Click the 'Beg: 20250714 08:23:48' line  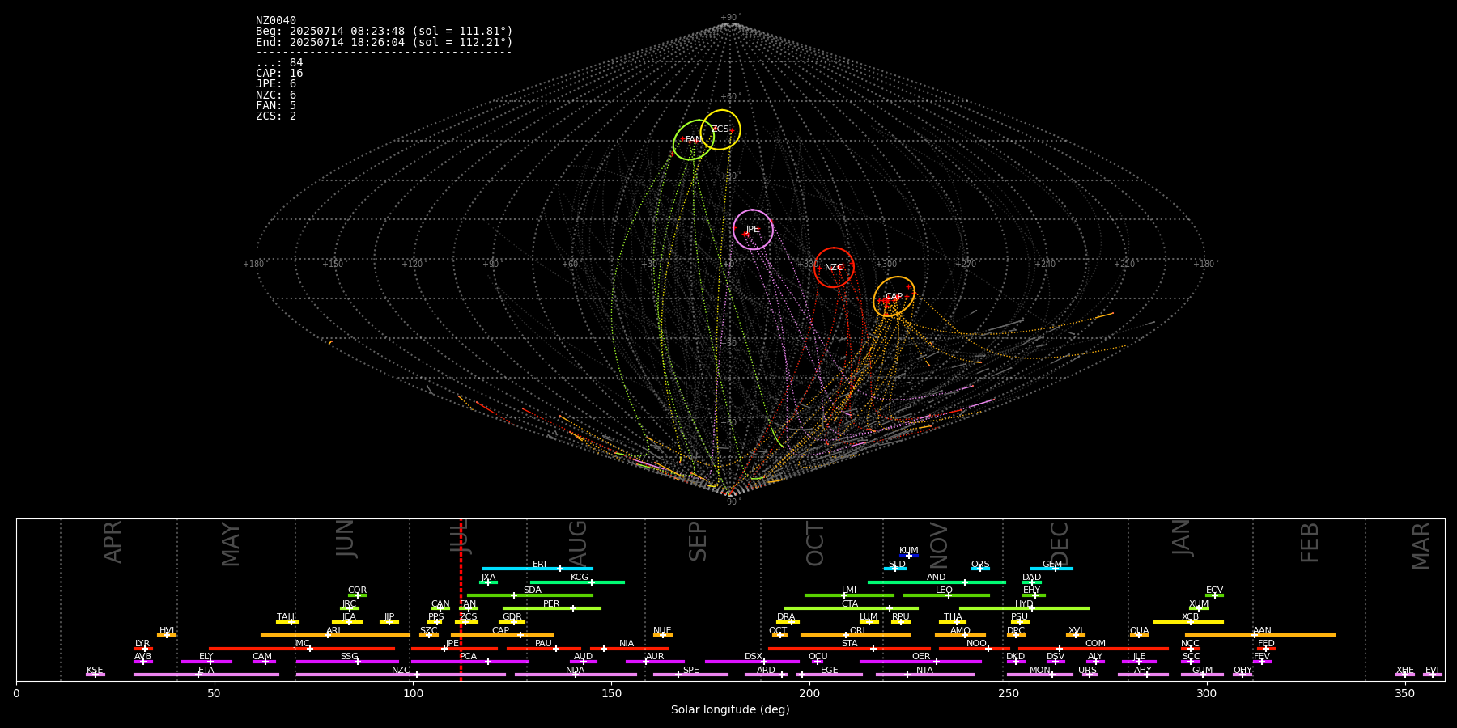(x=384, y=32)
